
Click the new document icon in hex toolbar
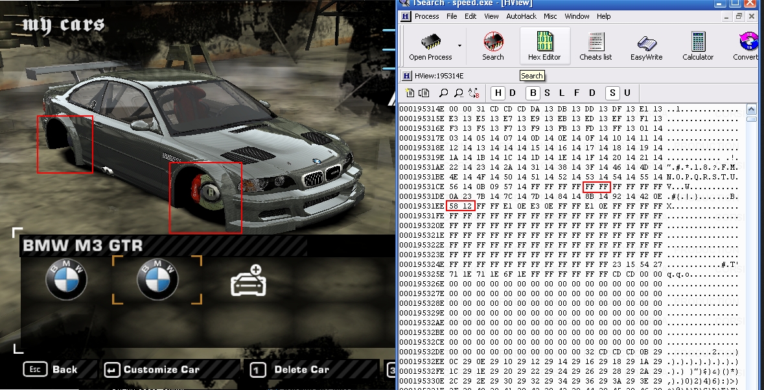(x=410, y=93)
